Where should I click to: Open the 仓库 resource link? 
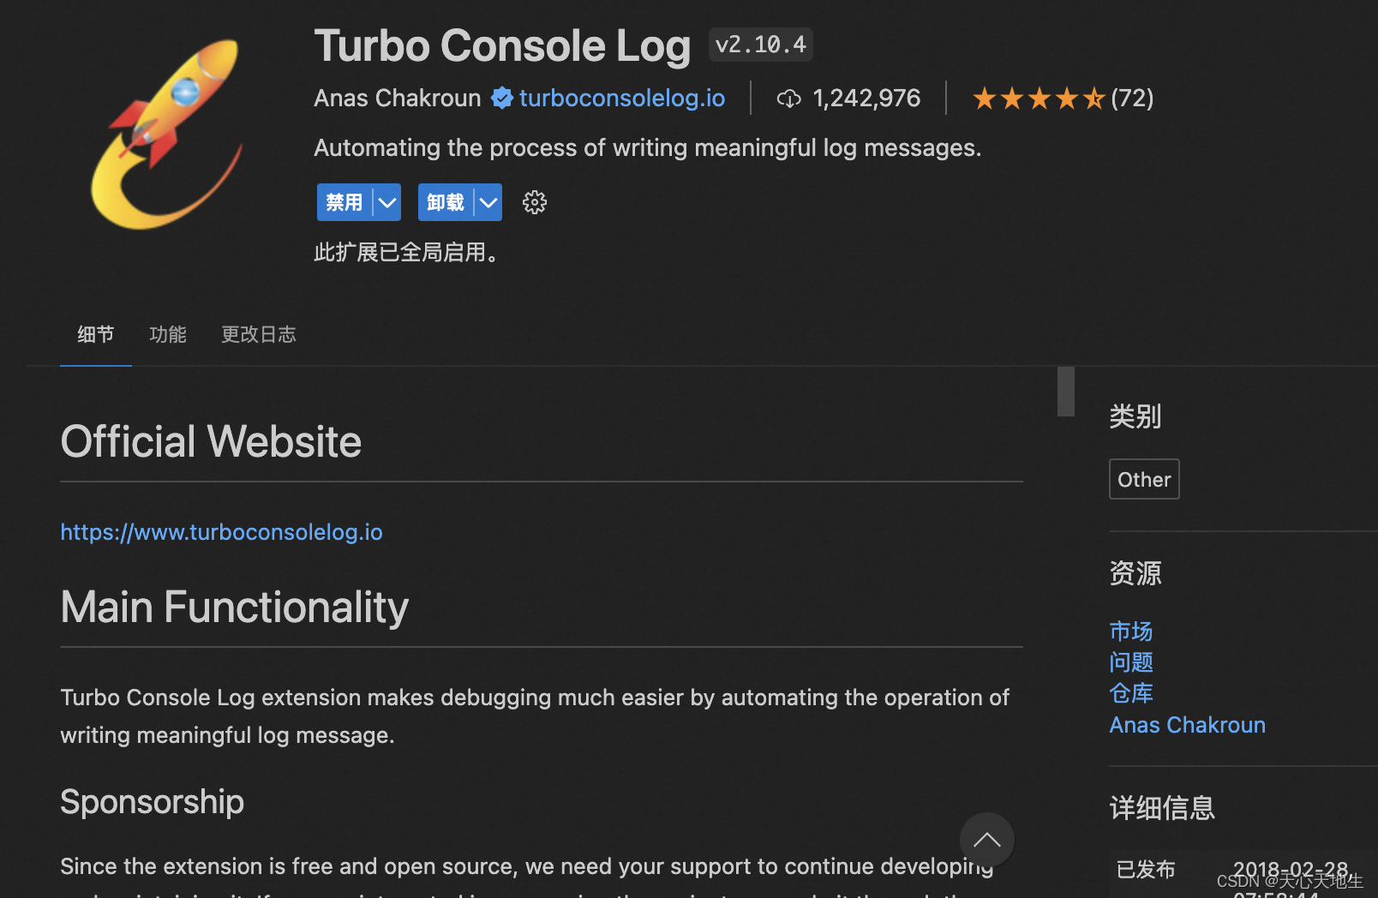[1131, 693]
